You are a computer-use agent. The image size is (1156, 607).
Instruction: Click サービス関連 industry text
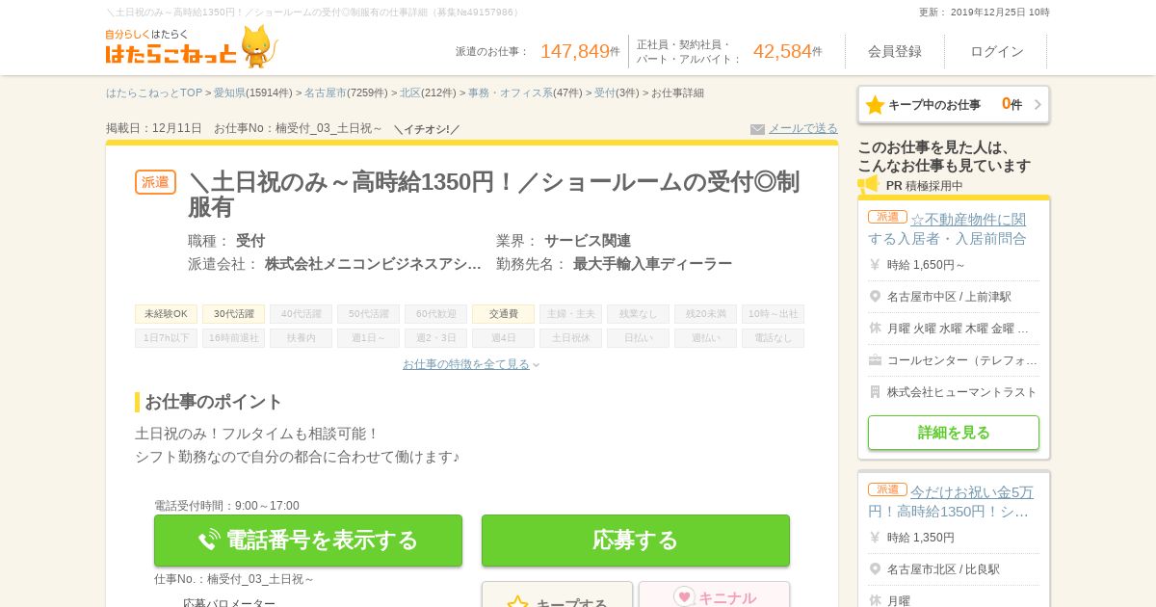pos(588,241)
